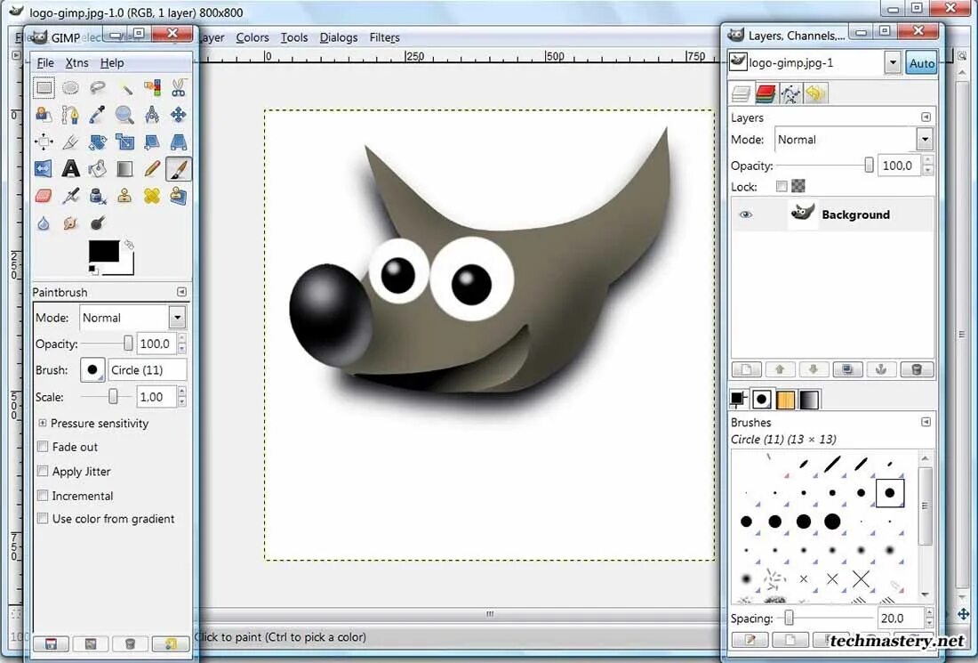Pick the Fuzzy Select magic wand tool
978x663 pixels.
[124, 88]
